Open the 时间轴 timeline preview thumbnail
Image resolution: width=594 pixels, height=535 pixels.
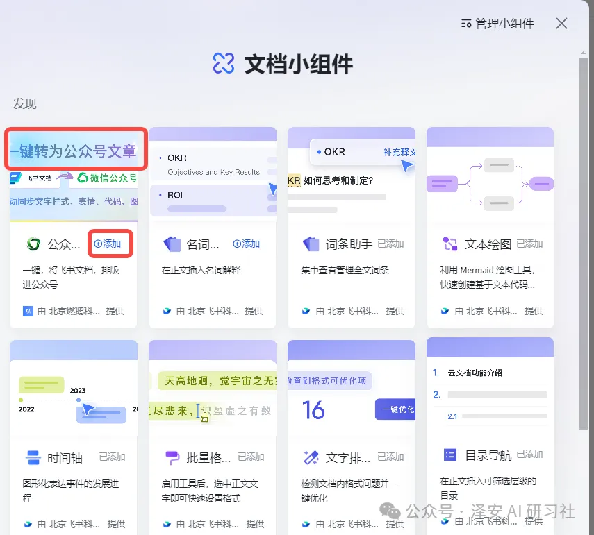(74, 387)
